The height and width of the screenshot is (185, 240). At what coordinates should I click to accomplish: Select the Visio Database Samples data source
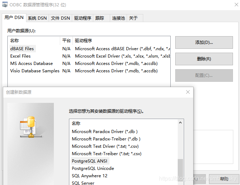(35, 71)
